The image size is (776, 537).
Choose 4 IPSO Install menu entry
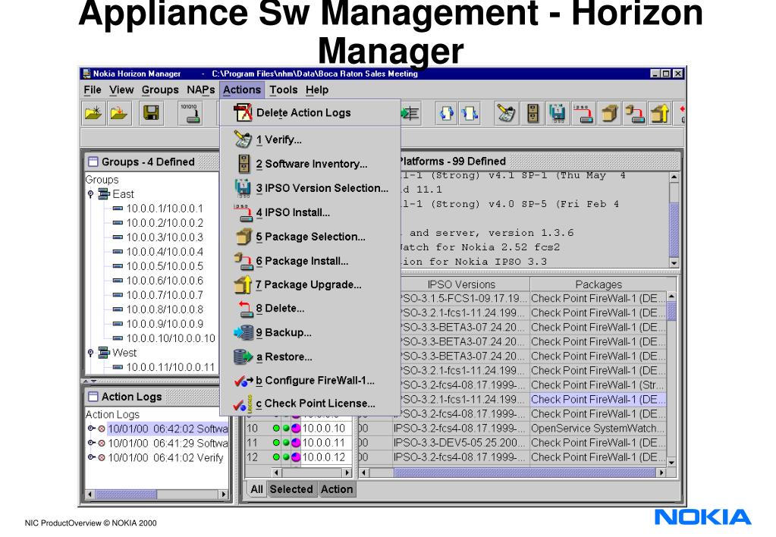tap(310, 212)
